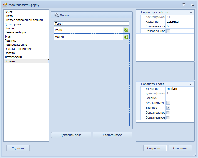Click the Длительность value field
Image resolution: width=198 pixels, height=158 pixels.
click(x=179, y=26)
